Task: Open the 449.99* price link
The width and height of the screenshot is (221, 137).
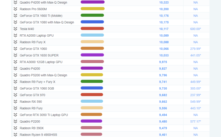Action: [195, 82]
